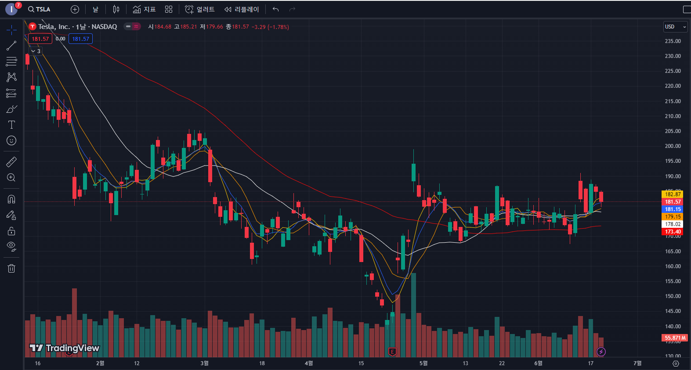Activate the zoom in magnifier tool

11,178
